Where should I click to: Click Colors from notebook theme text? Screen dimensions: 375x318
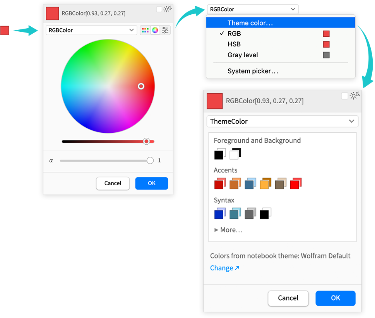pos(280,256)
